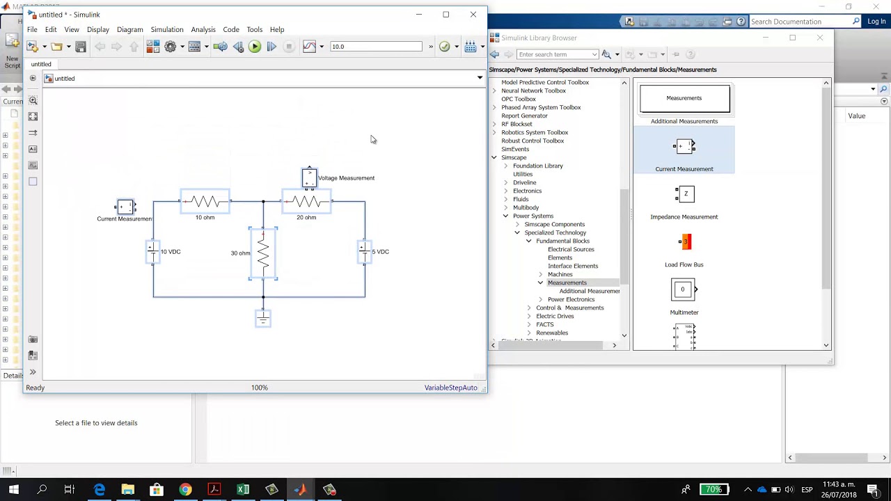
Task: Click Log In in MATLAB window
Action: click(876, 22)
